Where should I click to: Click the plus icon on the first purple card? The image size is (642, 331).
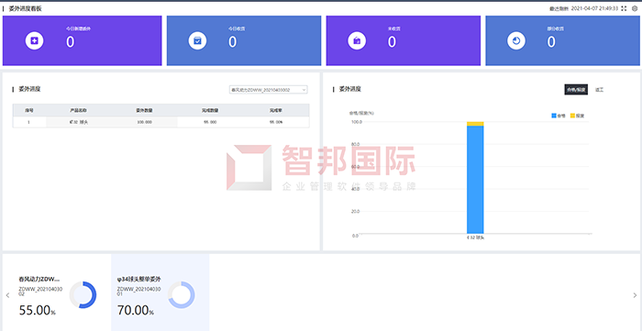click(35, 40)
